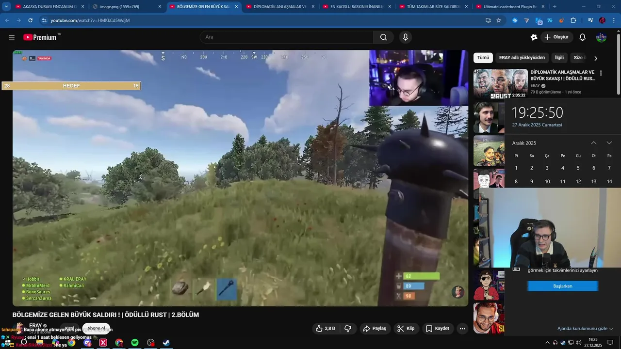Image resolution: width=621 pixels, height=349 pixels.
Task: Select the İlgili filter chip
Action: 559,58
